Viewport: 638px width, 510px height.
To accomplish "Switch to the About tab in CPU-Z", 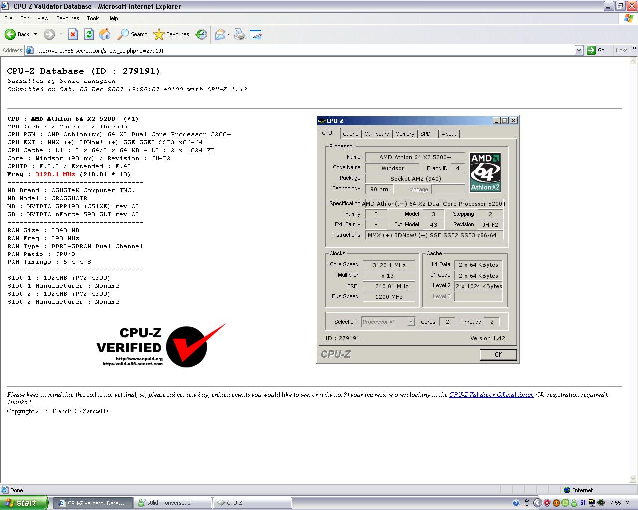I will [x=449, y=134].
